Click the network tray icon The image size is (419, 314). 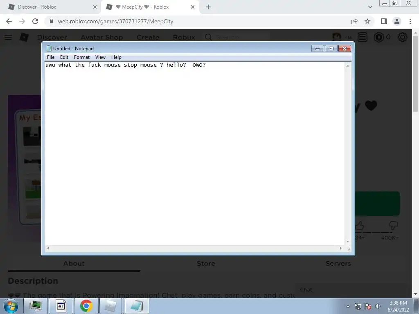click(x=358, y=307)
